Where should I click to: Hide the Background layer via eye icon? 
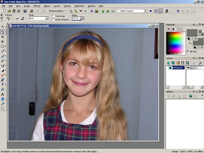coord(188,68)
